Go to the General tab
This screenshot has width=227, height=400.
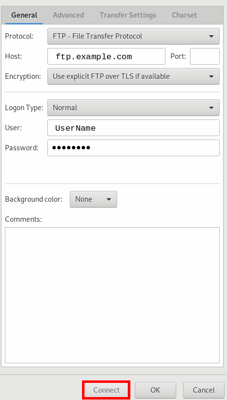[24, 15]
